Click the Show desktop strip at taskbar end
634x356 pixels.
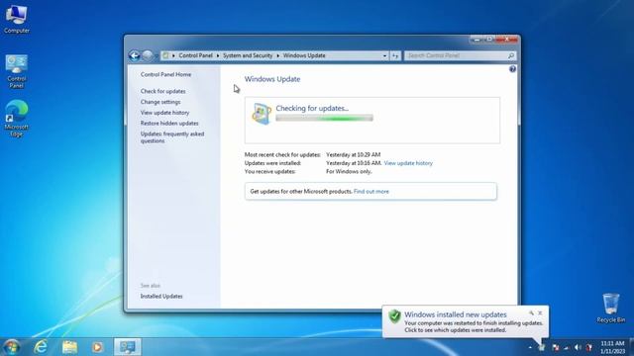pos(631,347)
